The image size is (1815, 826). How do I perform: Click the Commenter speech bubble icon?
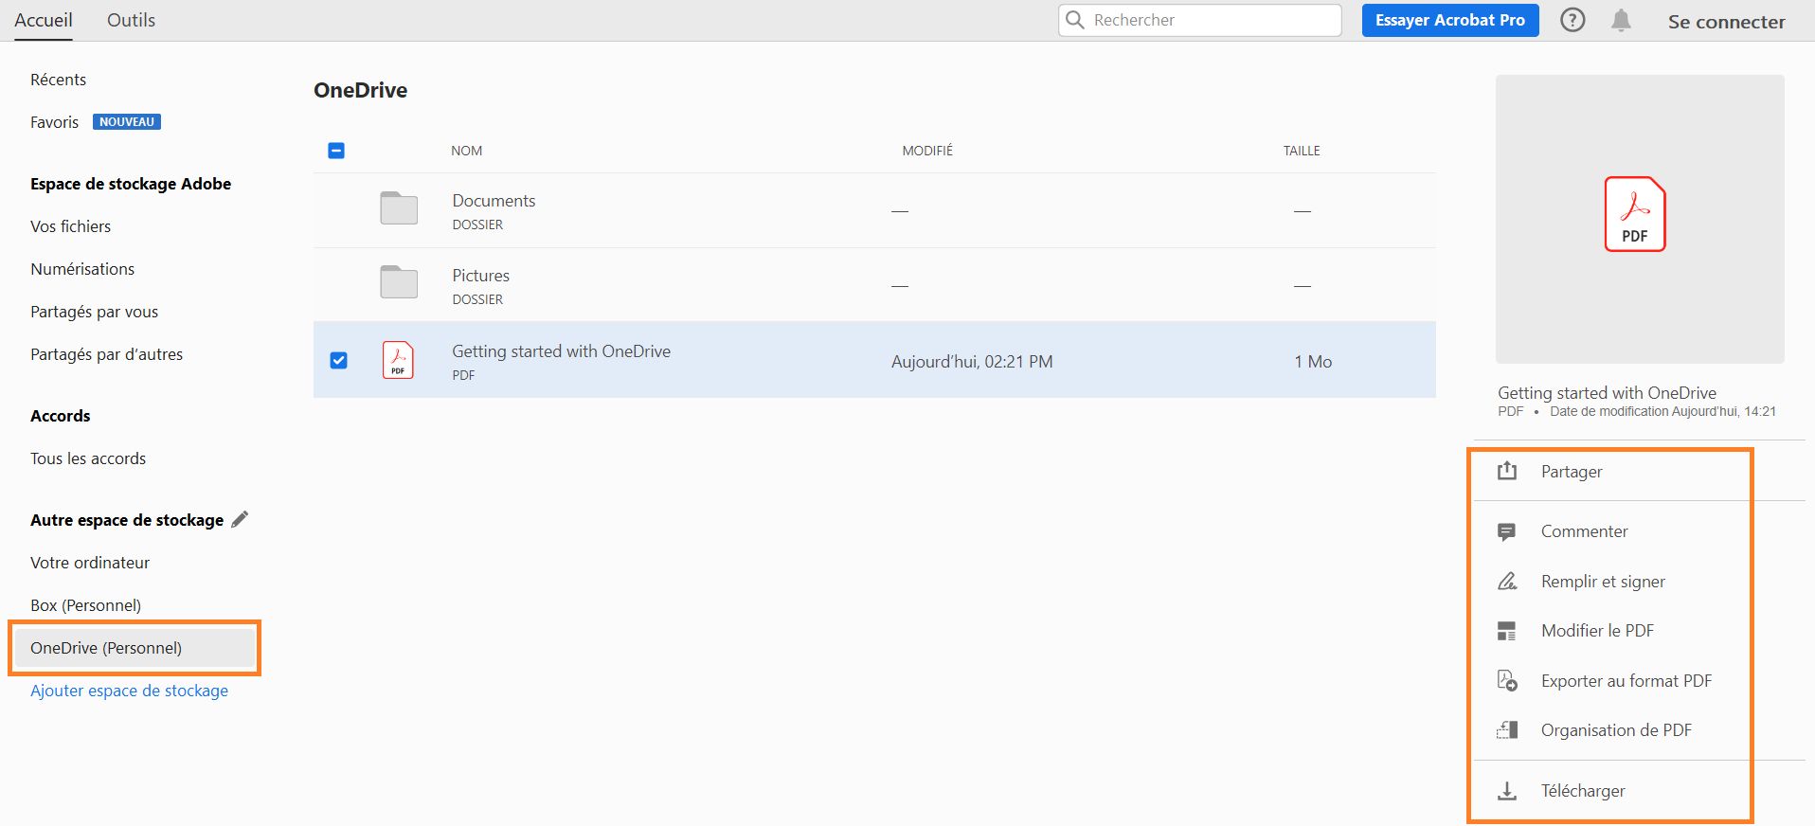point(1507,531)
